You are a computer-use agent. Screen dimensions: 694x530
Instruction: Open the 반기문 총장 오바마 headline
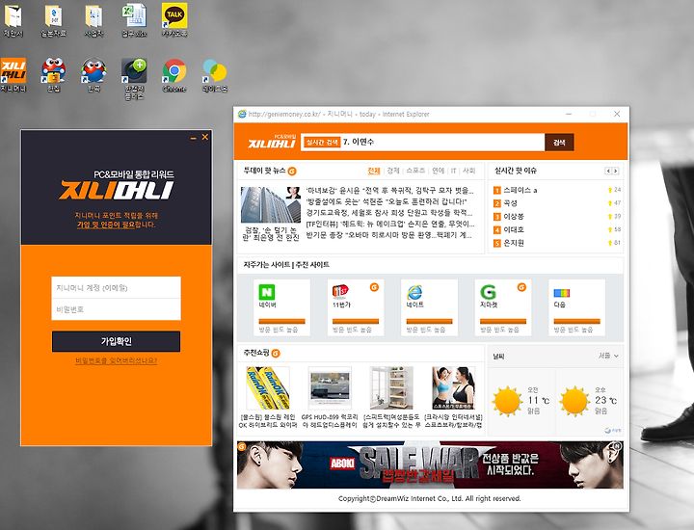pos(388,235)
